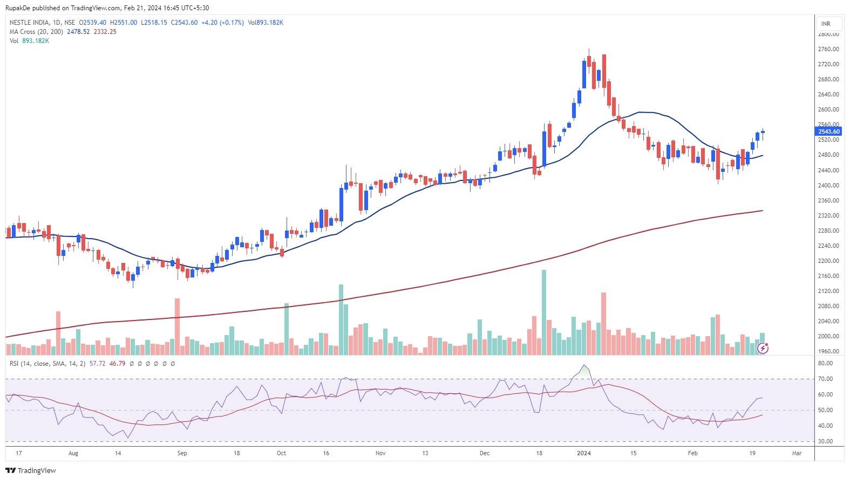The image size is (850, 480).
Task: Click the 2200.00 price axis label
Action: [x=828, y=261]
